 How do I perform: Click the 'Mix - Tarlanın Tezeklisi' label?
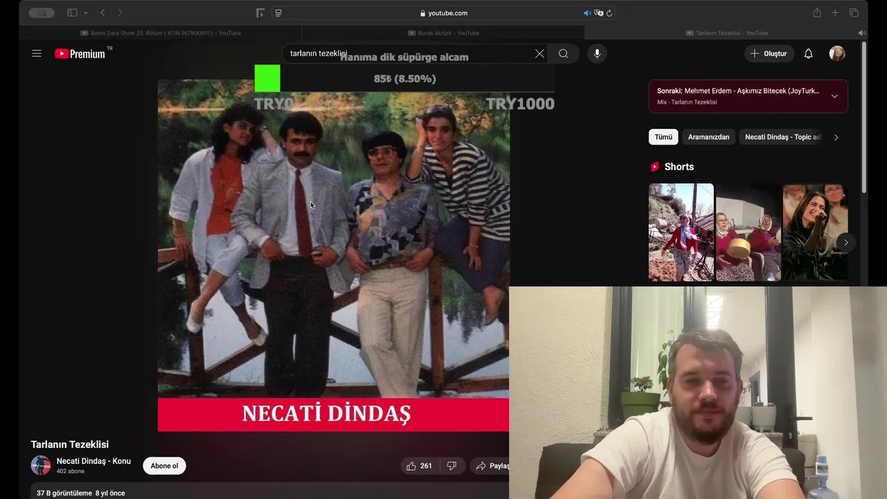(687, 102)
